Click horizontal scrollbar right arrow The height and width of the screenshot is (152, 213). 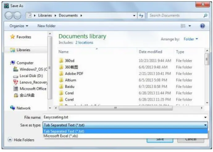[x=202, y=108]
